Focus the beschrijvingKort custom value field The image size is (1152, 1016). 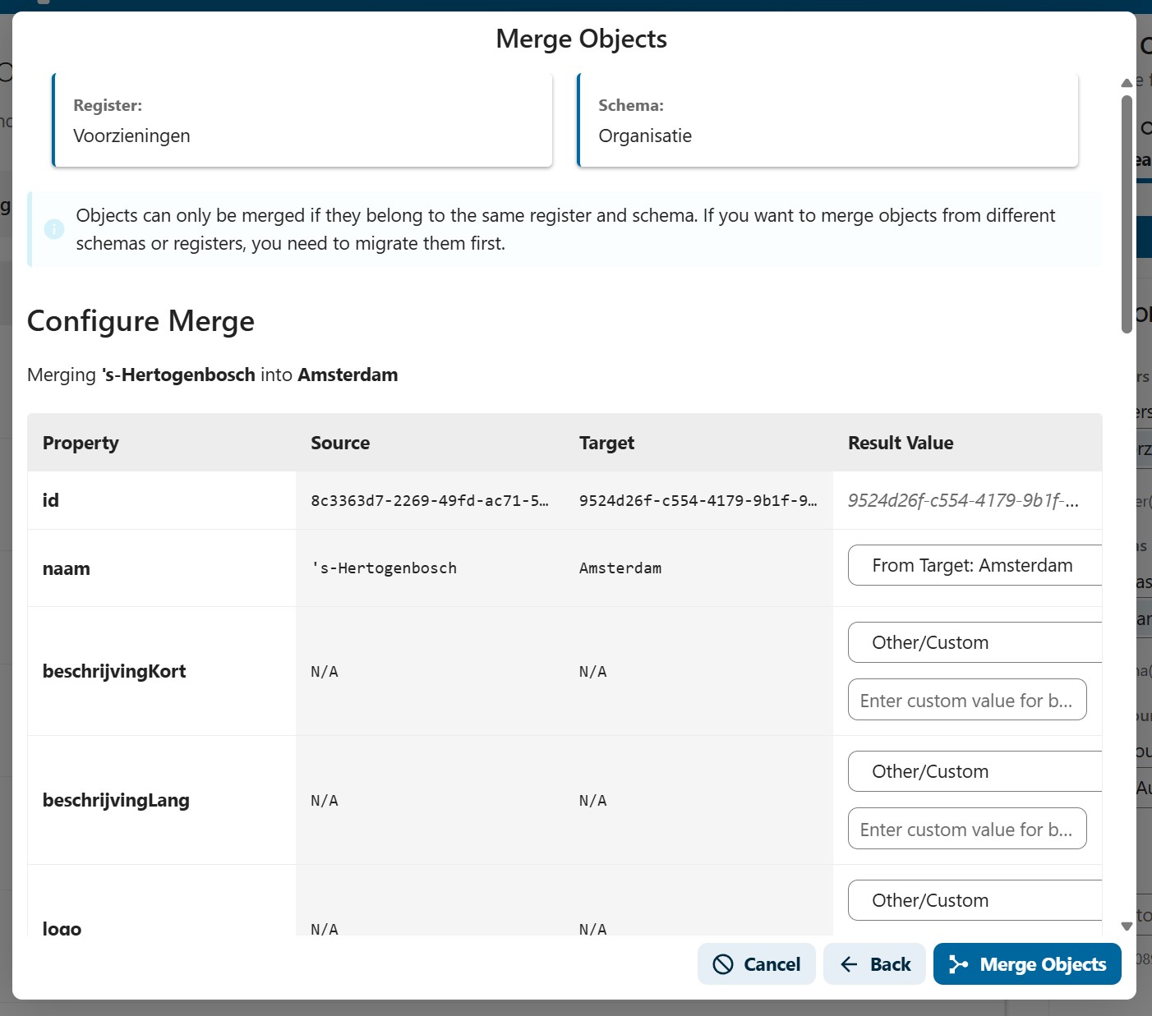point(966,700)
